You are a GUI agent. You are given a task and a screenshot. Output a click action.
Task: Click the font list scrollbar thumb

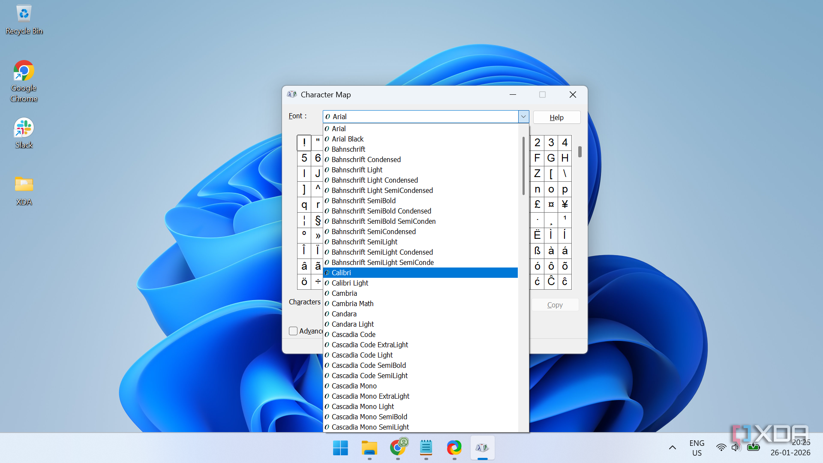523,166
